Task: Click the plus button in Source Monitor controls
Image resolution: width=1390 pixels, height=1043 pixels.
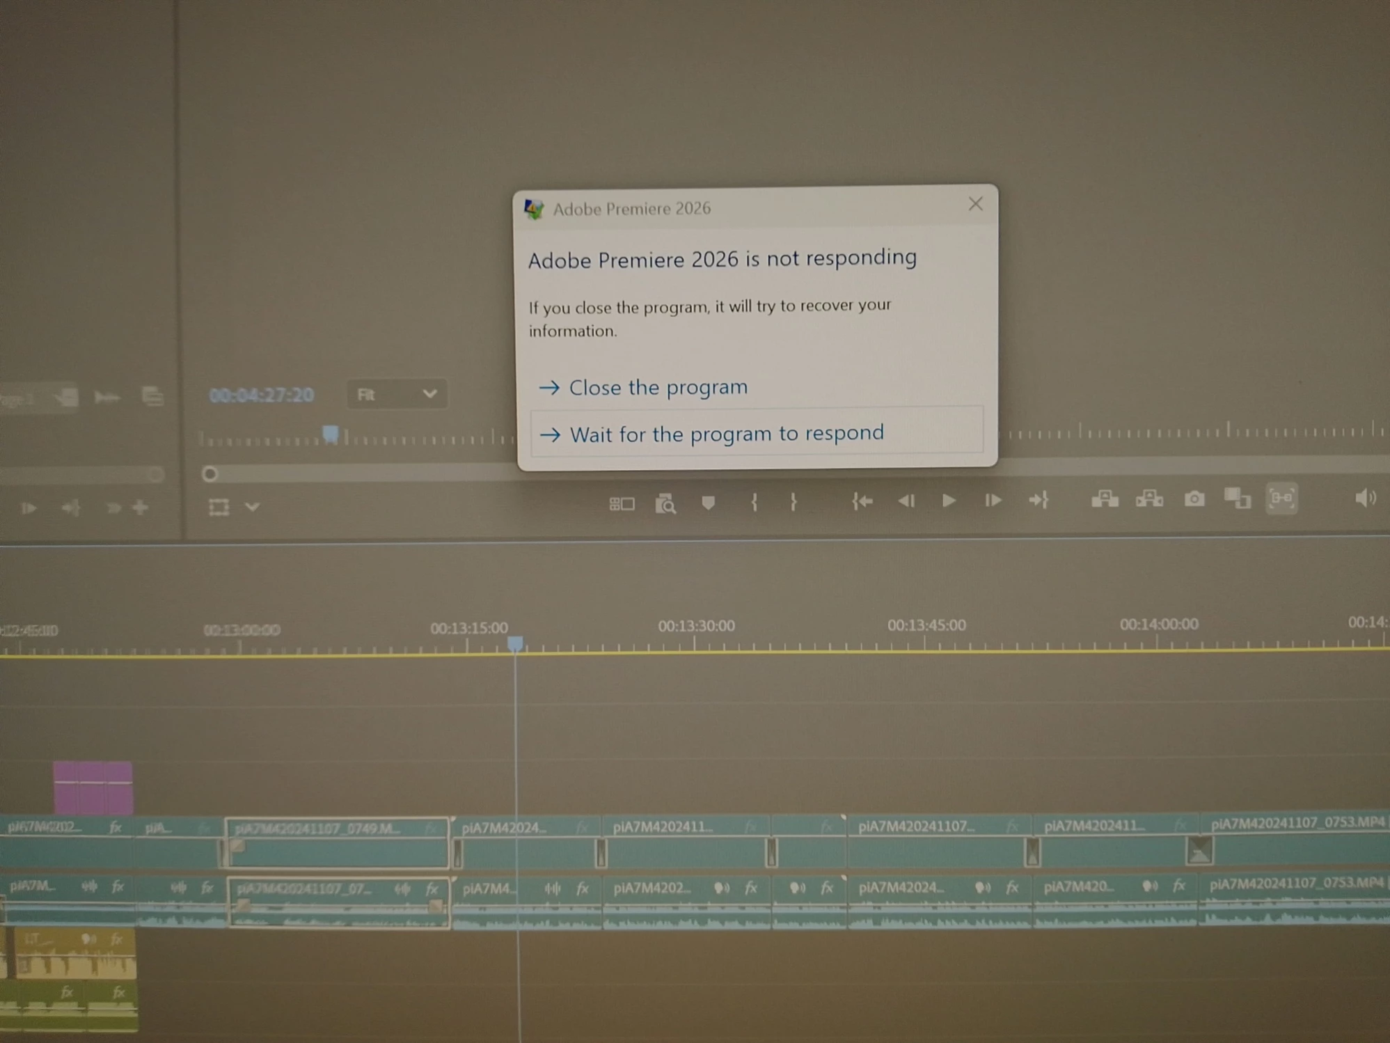Action: click(141, 508)
